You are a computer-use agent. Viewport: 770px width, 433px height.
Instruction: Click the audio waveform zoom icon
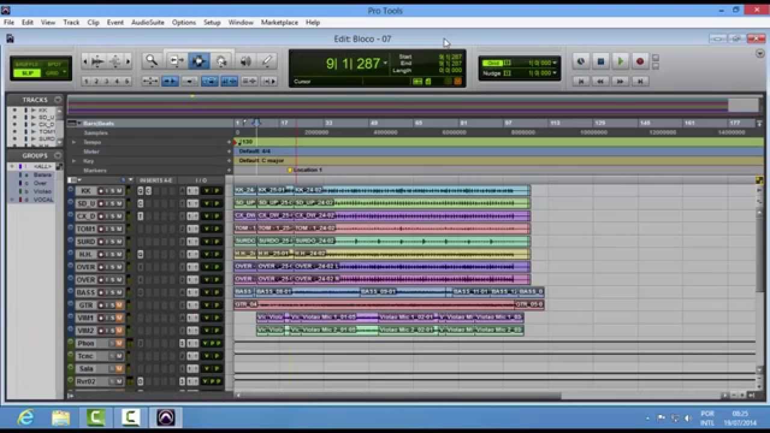point(97,61)
